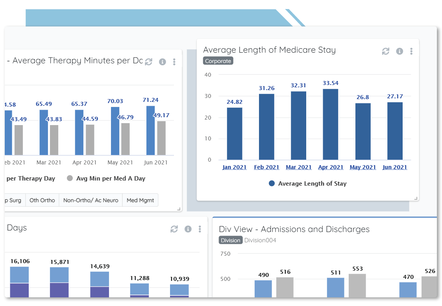The width and height of the screenshot is (442, 306).
Task: Refresh the Days widget
Action: pos(174,229)
